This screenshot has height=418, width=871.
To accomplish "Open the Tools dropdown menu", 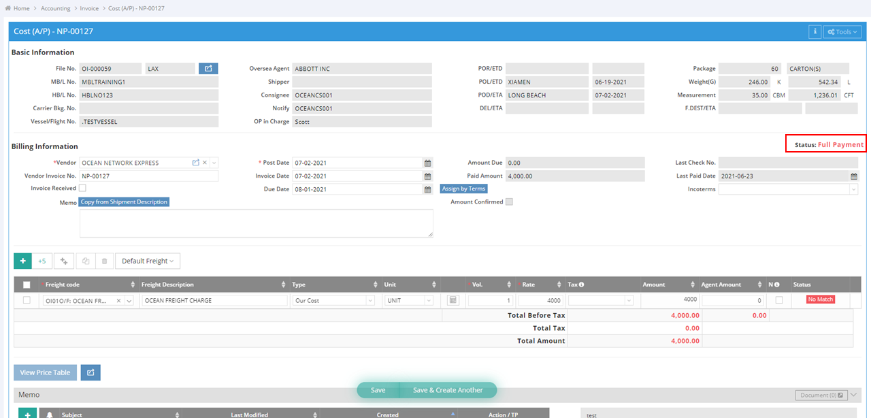I will 842,32.
